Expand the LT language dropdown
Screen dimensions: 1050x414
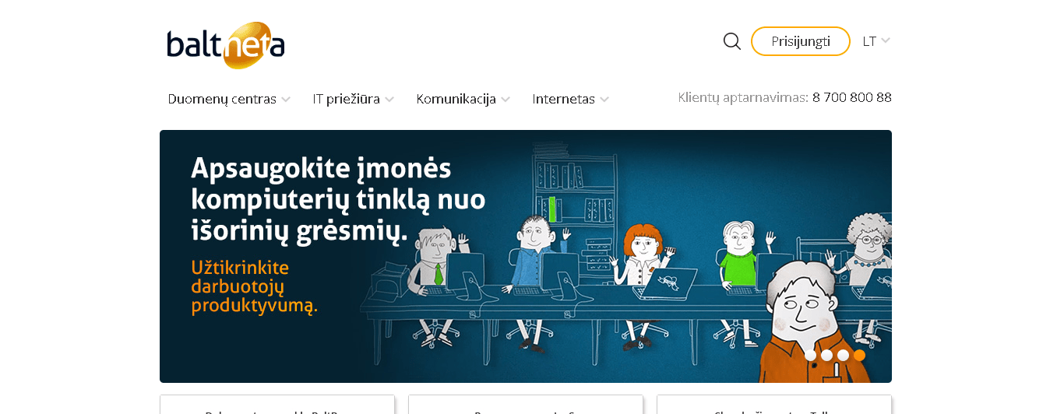point(876,41)
